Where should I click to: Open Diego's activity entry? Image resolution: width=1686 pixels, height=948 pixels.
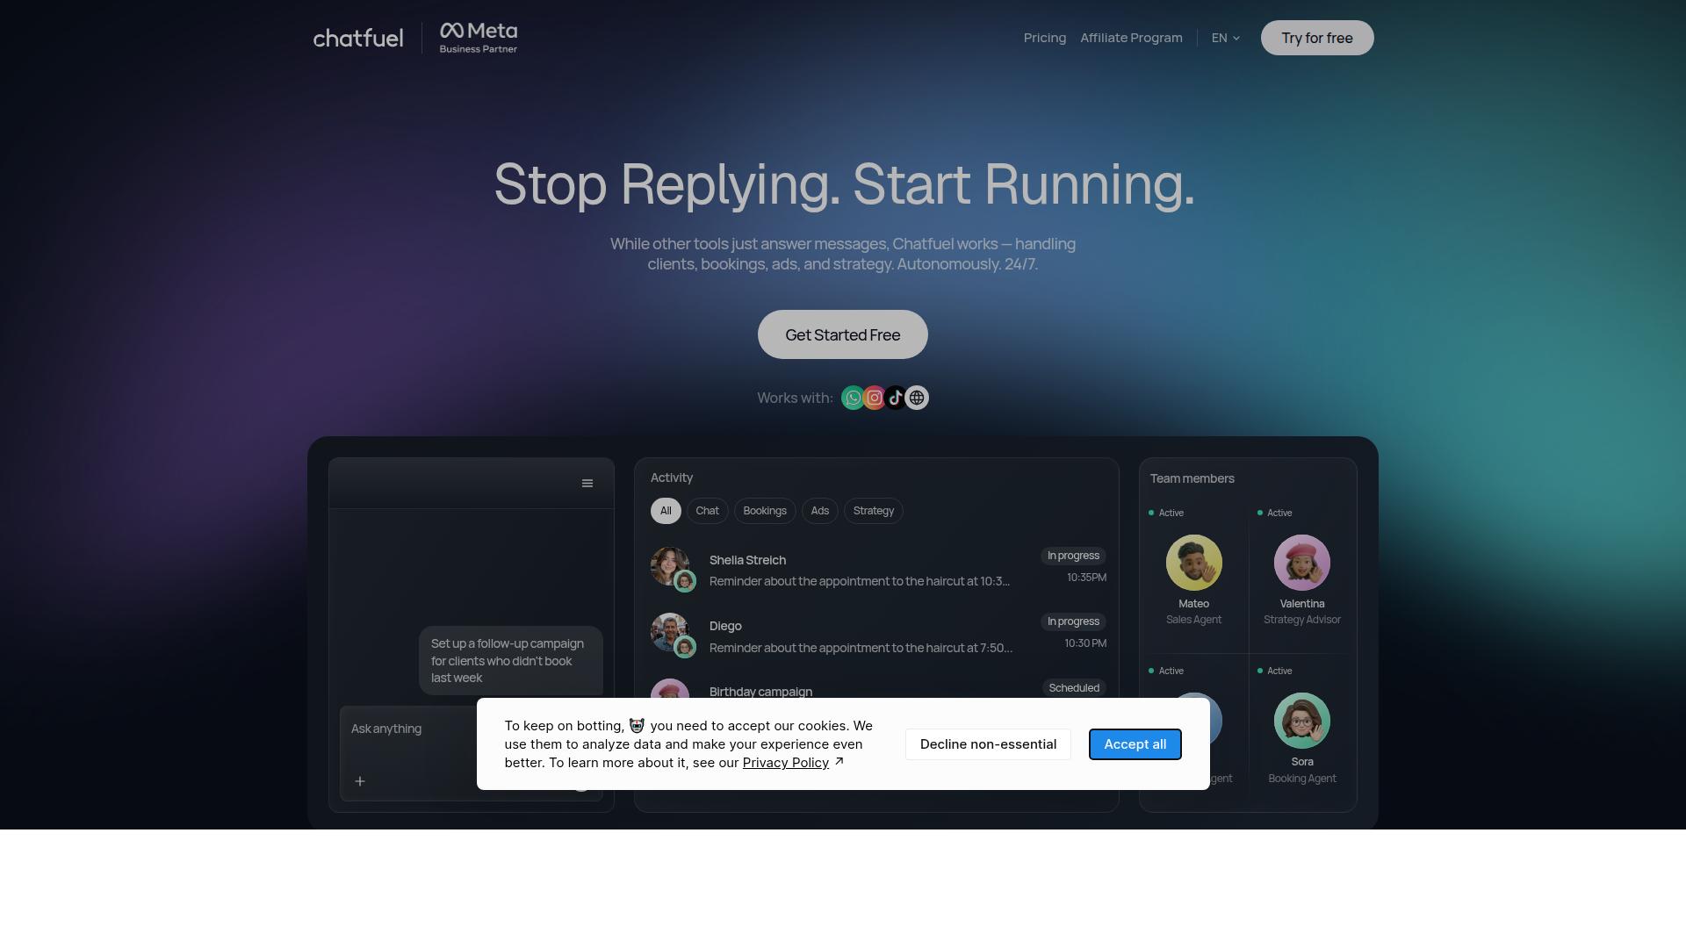tap(878, 636)
